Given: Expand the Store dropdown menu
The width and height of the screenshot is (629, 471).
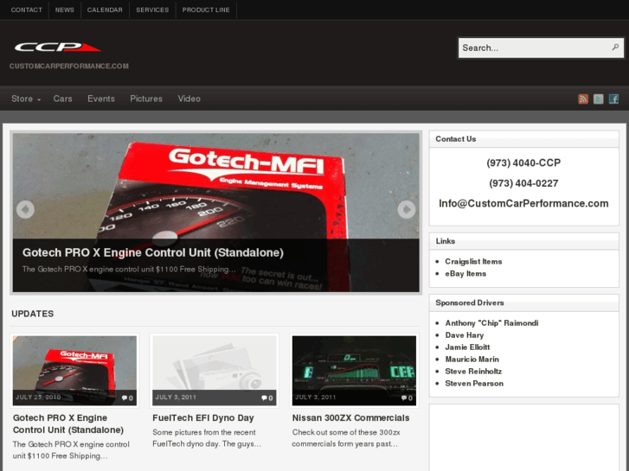Looking at the screenshot, I should [x=26, y=99].
